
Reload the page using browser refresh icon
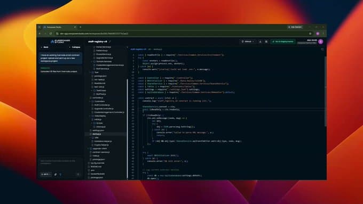(51, 34)
